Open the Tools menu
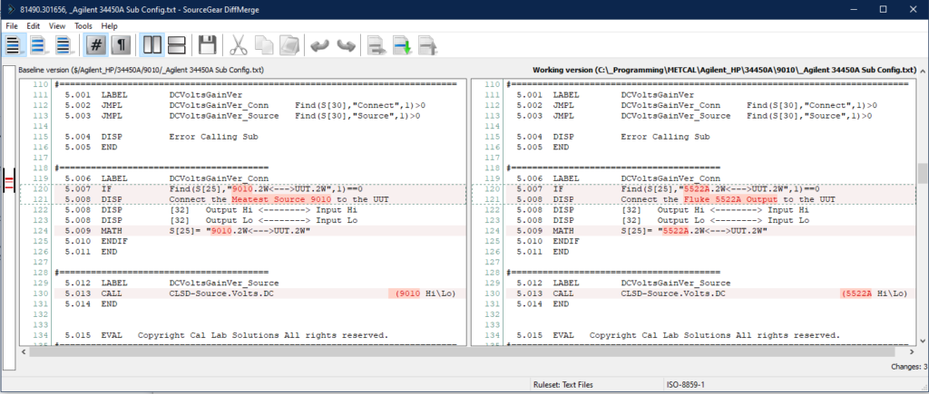 pos(83,26)
